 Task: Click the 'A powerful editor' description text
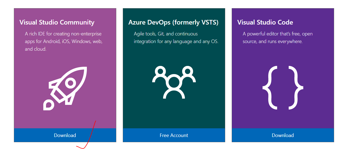tap(278, 38)
